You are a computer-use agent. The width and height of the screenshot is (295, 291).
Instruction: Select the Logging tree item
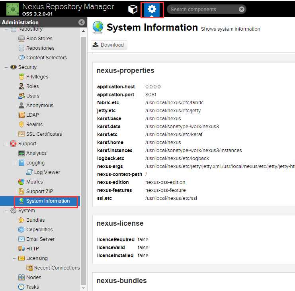coord(35,163)
